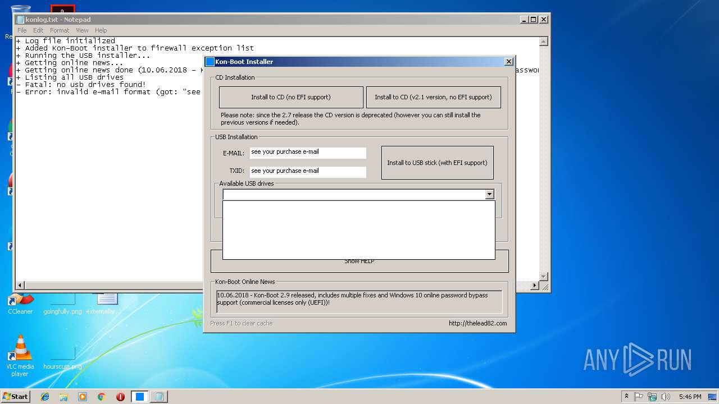Open Windows Media Player from taskbar
Viewport: 719px width, 404px height.
coord(83,397)
